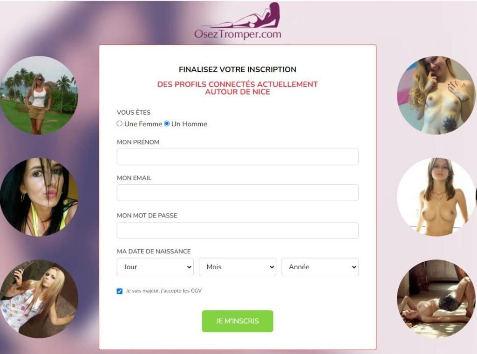Click the JE M'INSCRIS button
The image size is (477, 354).
[x=238, y=321]
